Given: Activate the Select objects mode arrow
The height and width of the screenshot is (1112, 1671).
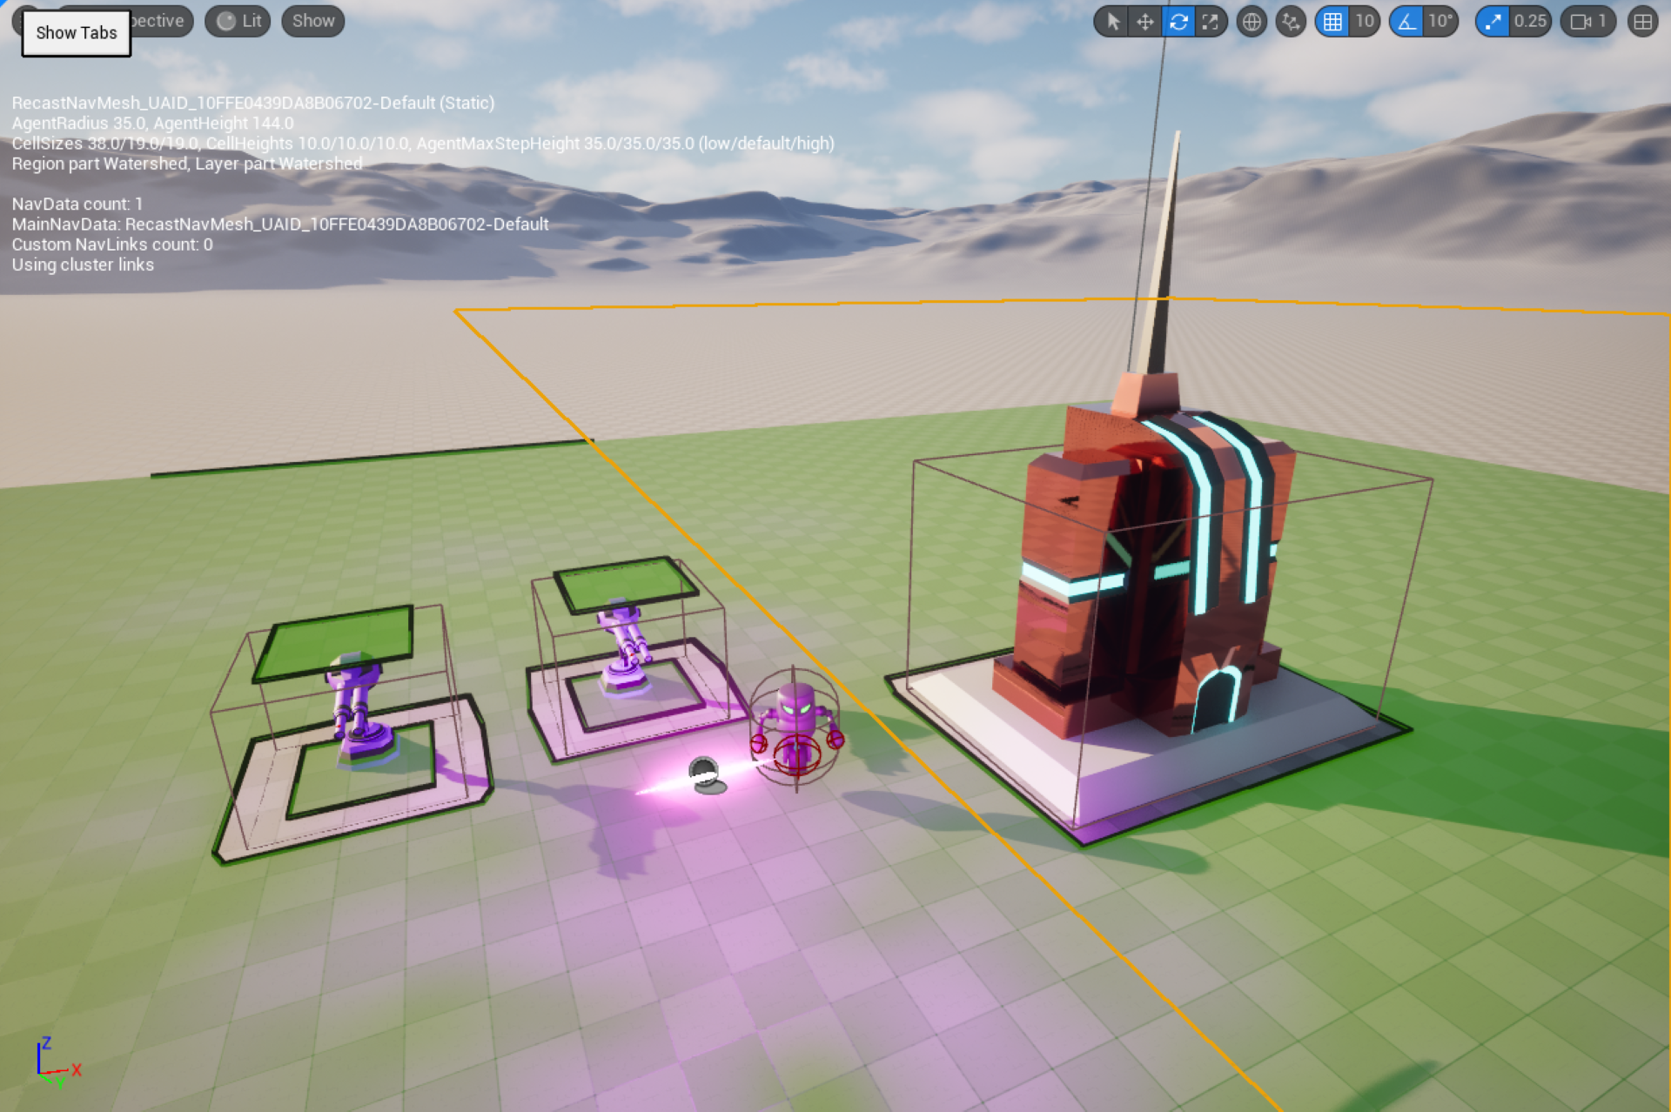Looking at the screenshot, I should [1112, 22].
